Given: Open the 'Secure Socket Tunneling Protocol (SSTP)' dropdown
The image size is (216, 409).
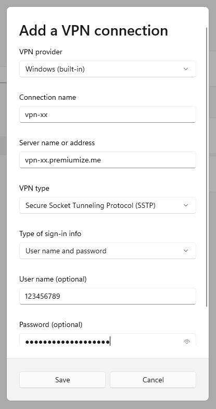Looking at the screenshot, I should click(x=108, y=205).
